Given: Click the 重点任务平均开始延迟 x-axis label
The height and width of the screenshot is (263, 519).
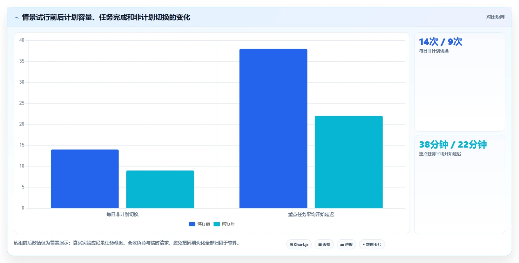Looking at the screenshot, I should [311, 214].
